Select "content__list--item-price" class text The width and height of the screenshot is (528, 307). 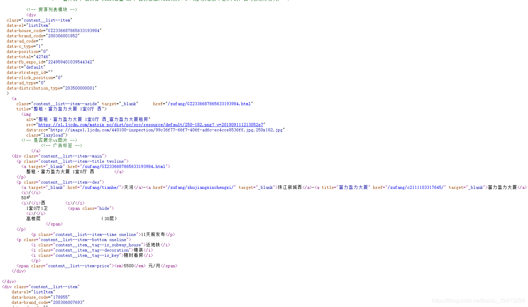pos(79,266)
